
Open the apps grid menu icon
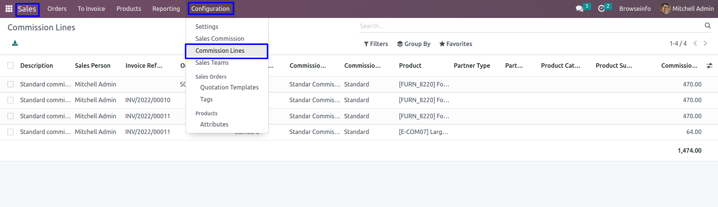click(x=9, y=9)
